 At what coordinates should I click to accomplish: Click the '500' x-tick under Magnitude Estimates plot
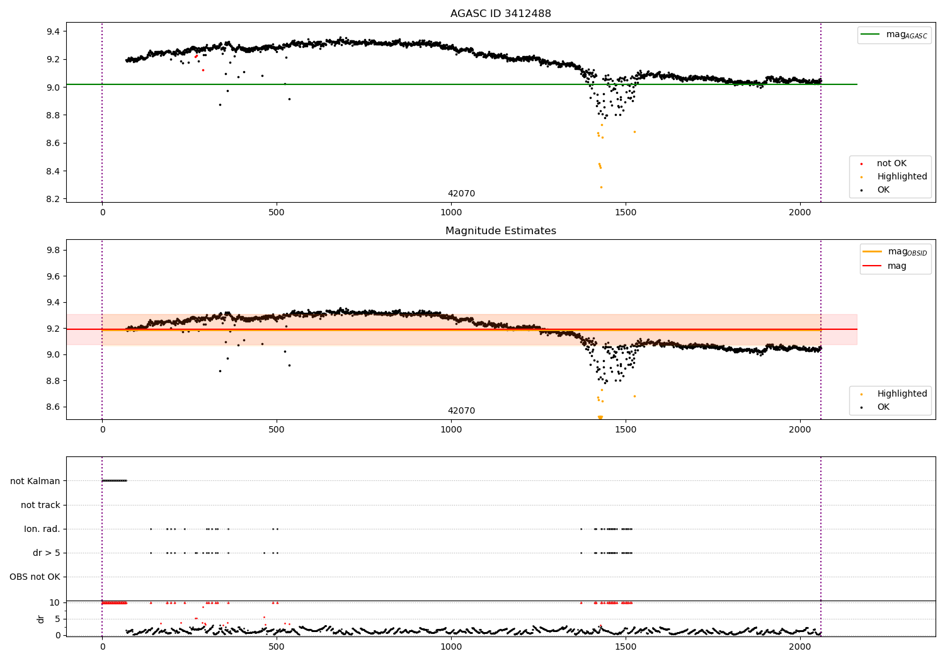[x=277, y=430]
